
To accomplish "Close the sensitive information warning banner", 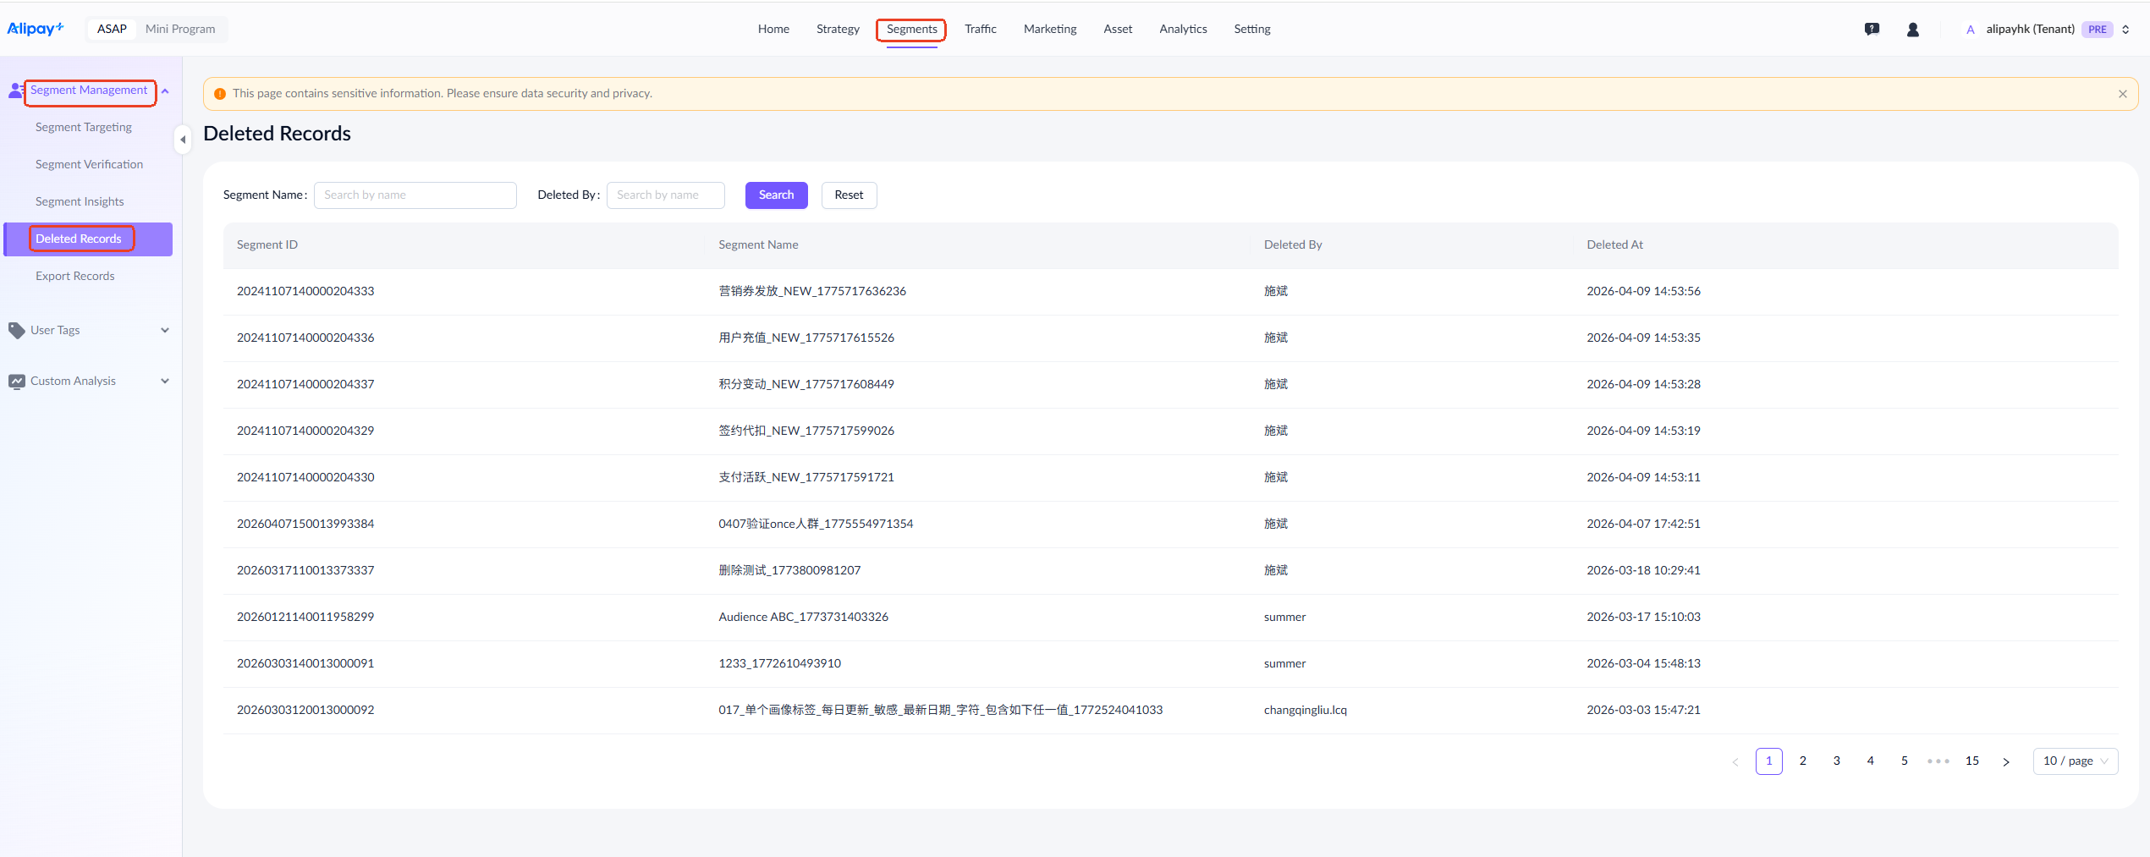I will pyautogui.click(x=2122, y=94).
